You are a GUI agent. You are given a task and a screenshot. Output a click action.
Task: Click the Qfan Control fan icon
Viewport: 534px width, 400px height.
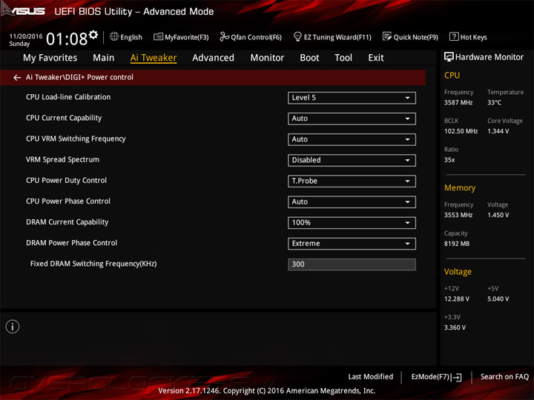(x=224, y=36)
